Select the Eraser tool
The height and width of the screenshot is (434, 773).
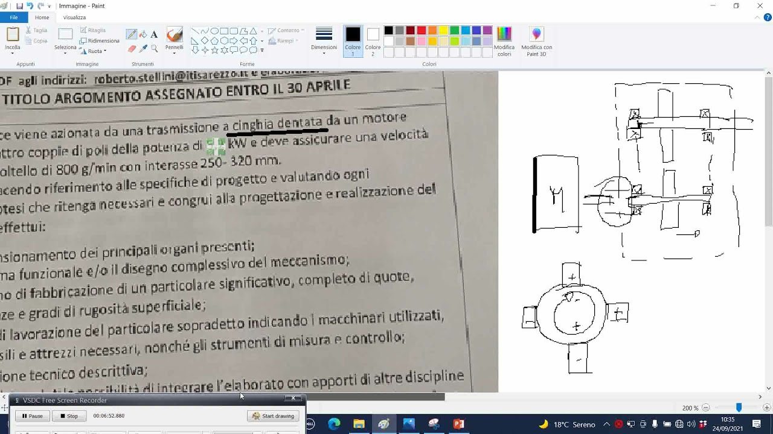[x=132, y=48]
